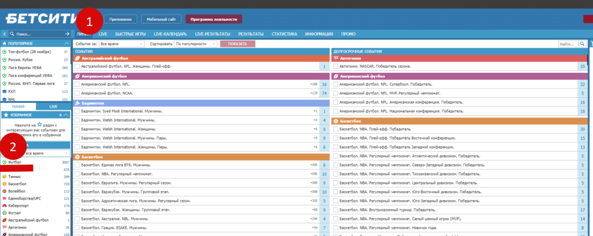Open the Сортировать По популярности dropdown

pos(196,44)
